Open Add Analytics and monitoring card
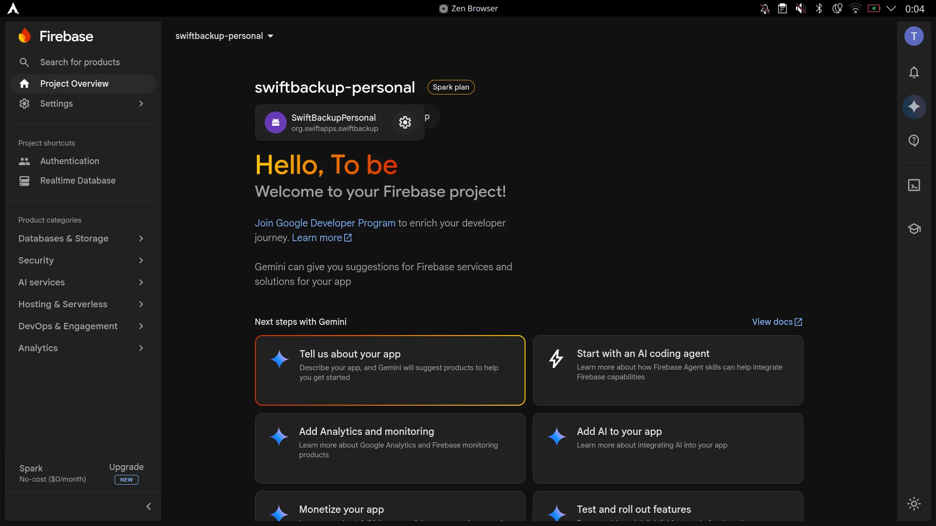Screen dimensions: 936x526 coord(390,448)
